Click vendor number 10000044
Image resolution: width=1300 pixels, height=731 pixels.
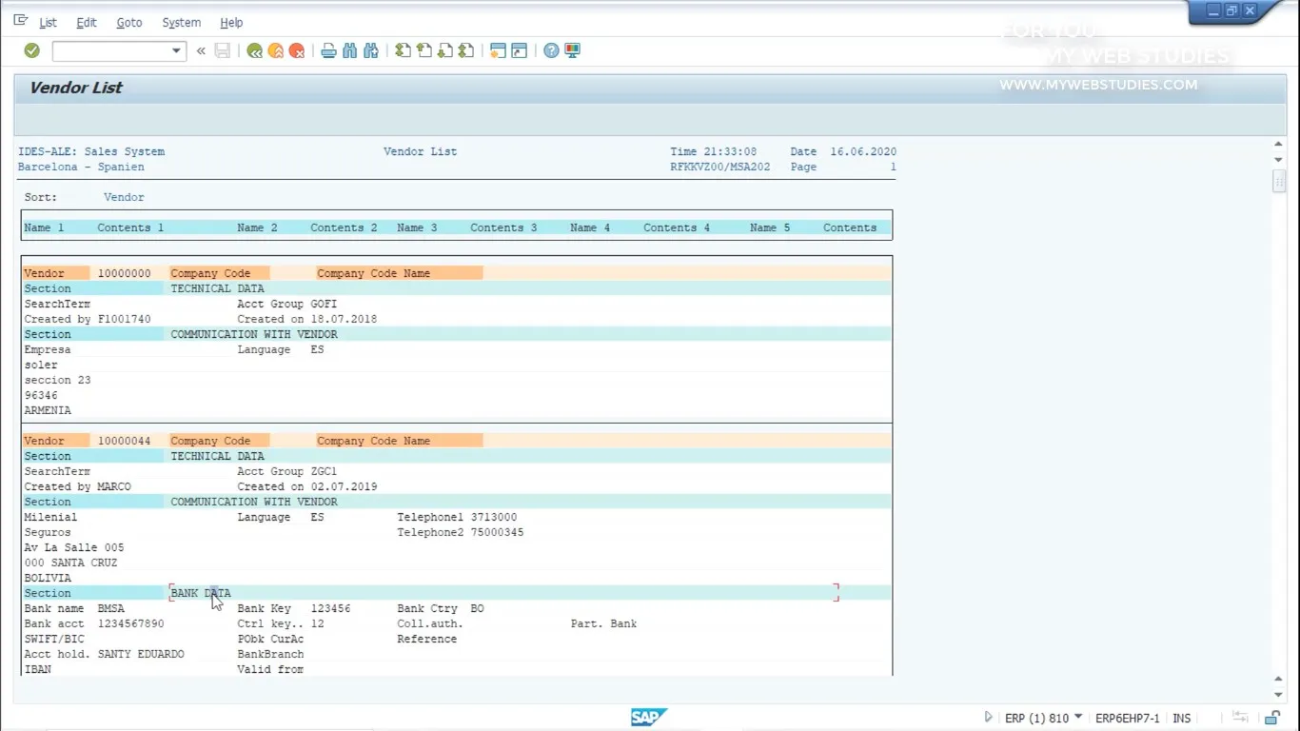click(124, 441)
